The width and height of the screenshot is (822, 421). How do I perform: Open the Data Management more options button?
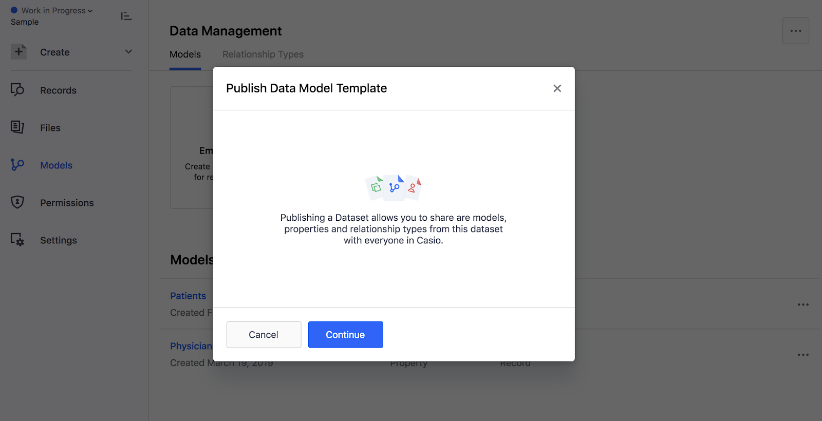coord(796,31)
